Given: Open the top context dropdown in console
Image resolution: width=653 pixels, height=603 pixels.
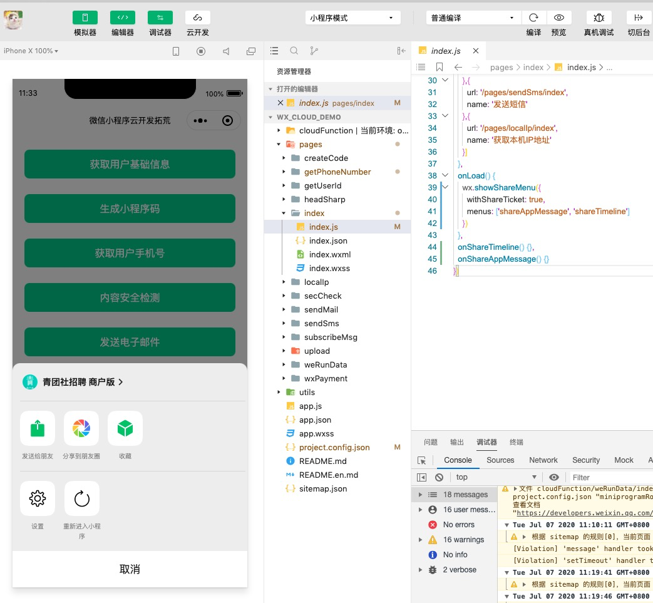Looking at the screenshot, I should (x=496, y=477).
